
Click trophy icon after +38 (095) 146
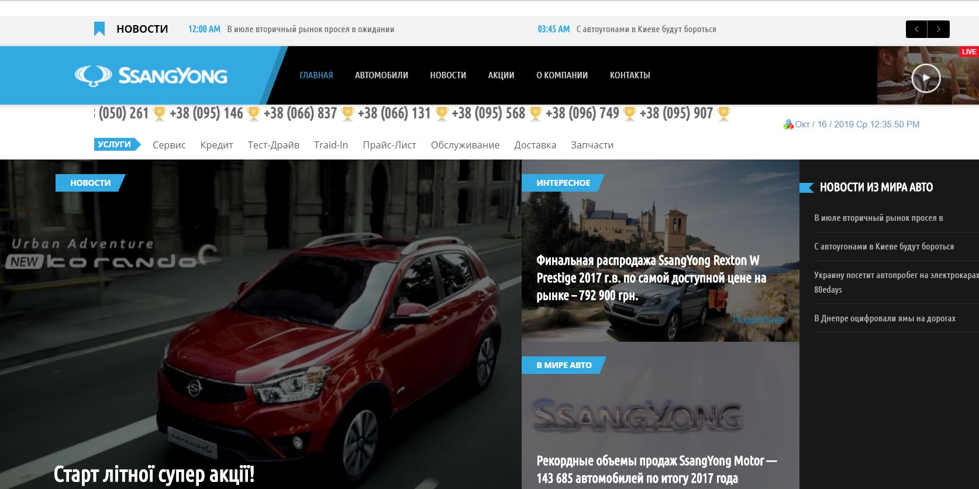coord(253,113)
